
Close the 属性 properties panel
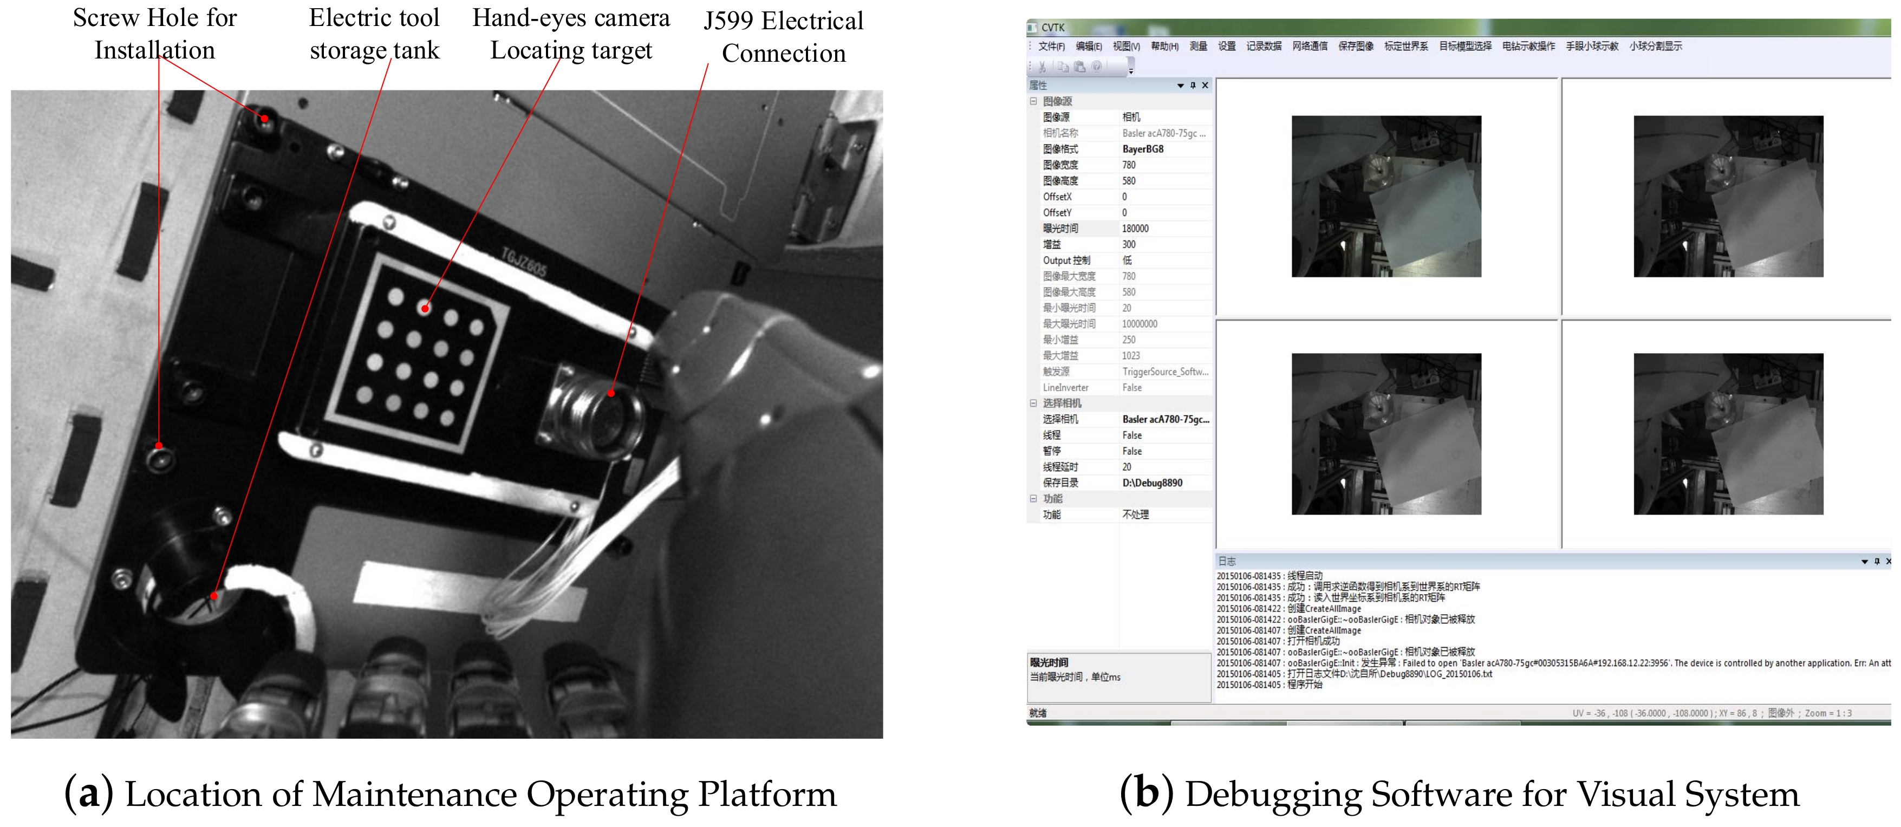(1205, 86)
